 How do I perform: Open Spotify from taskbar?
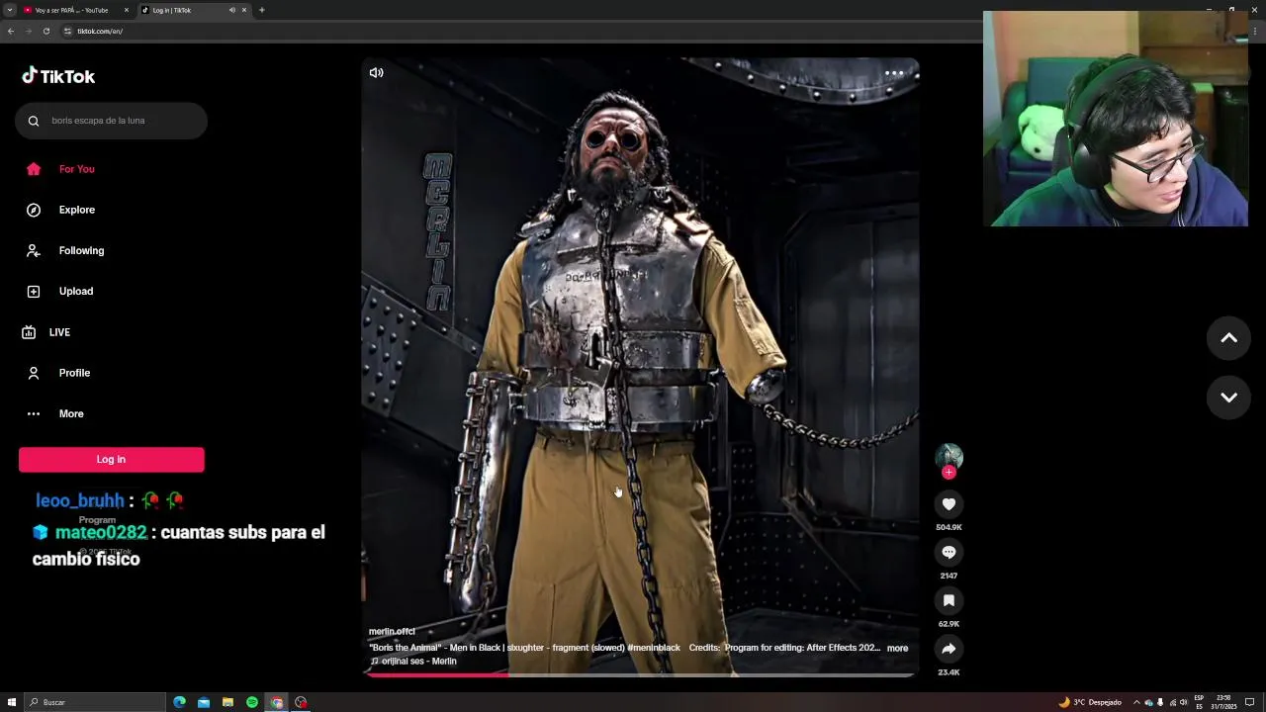point(252,702)
